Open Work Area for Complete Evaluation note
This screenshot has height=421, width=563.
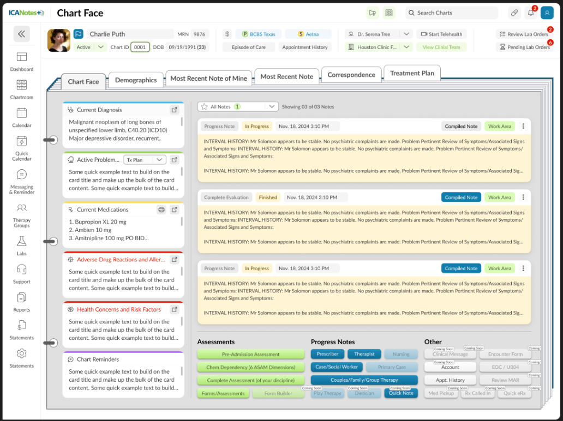(x=500, y=197)
